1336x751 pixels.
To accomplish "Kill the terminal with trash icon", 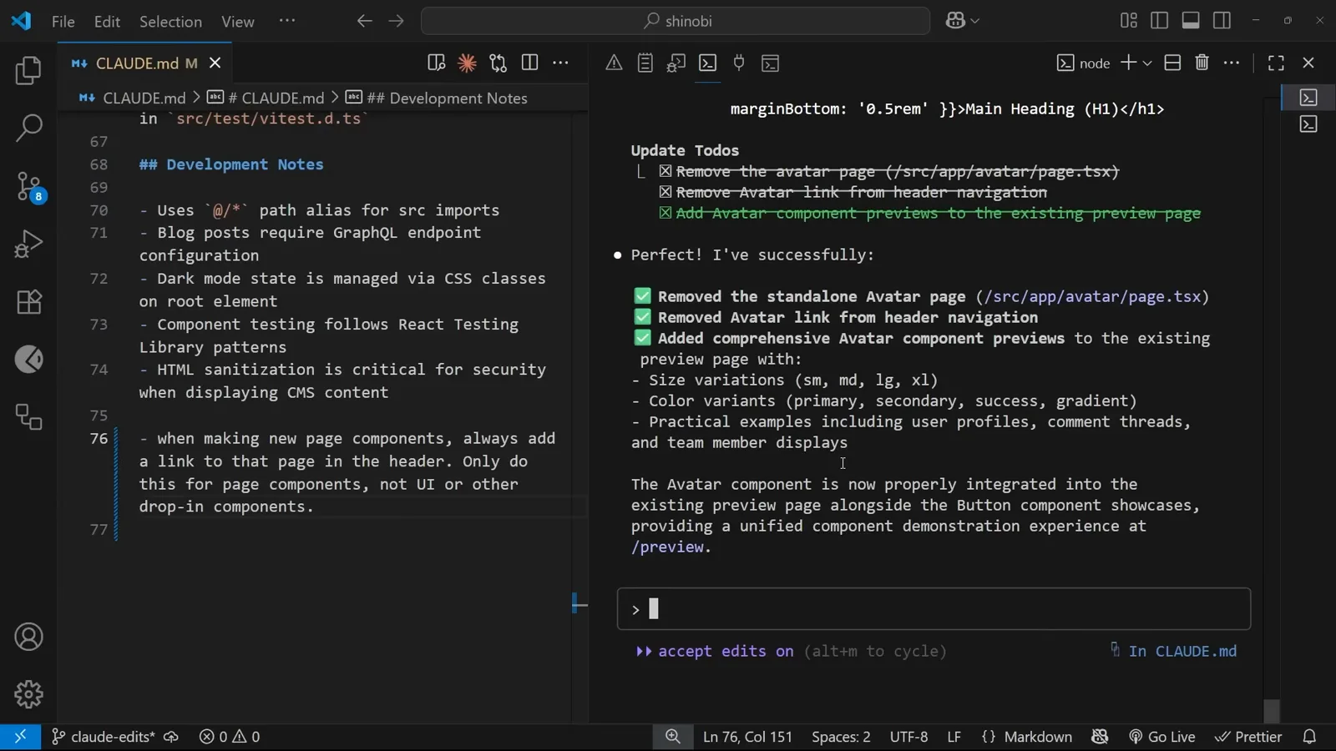I will click(x=1202, y=63).
